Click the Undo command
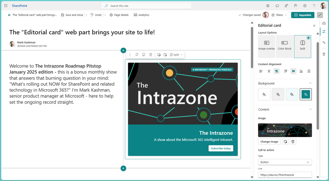This screenshot has height=181, width=329. click(96, 15)
